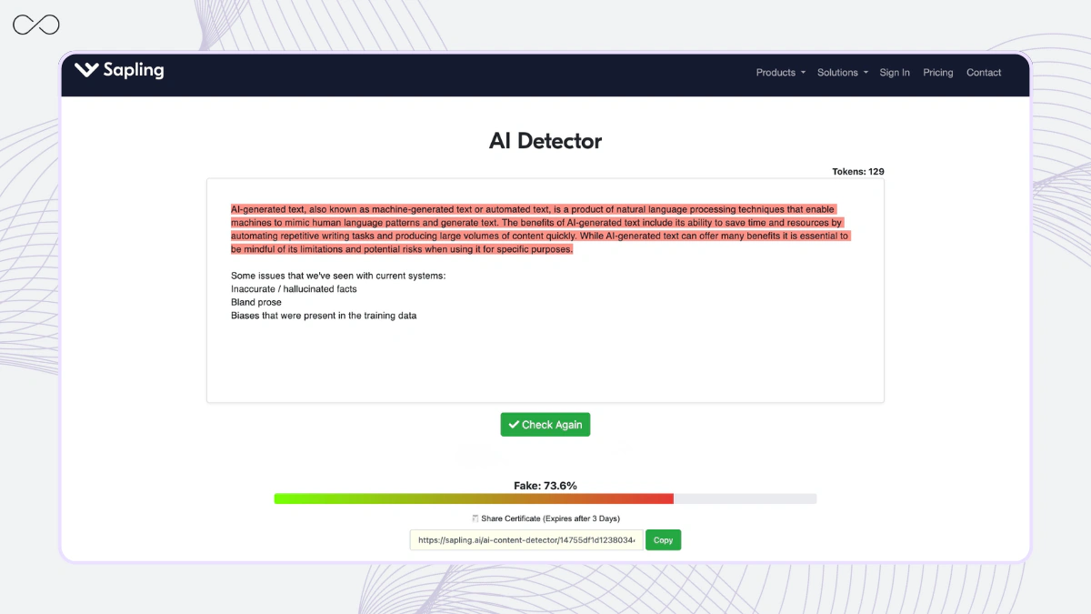Click the Sapling logo in the navbar

(x=119, y=70)
